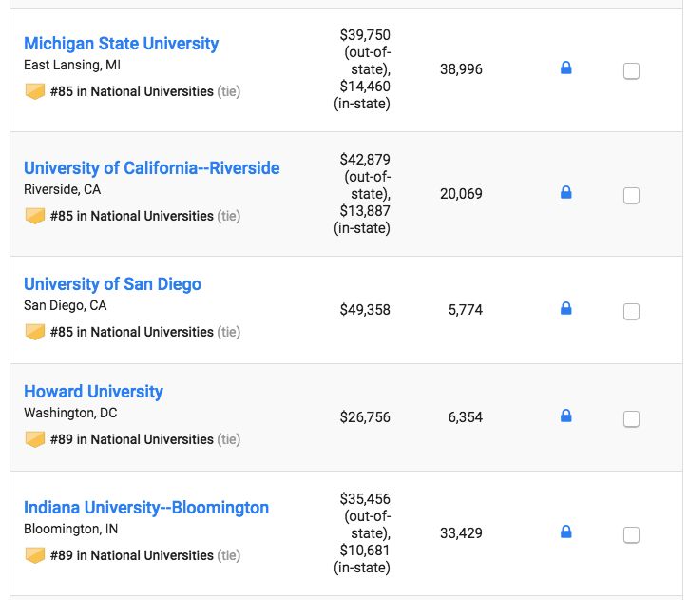The height and width of the screenshot is (600, 688).
Task: Open the Michigan State University link
Action: tap(121, 44)
